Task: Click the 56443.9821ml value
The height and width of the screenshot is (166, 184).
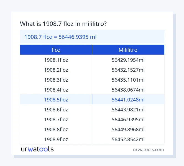Action: [x=128, y=109]
